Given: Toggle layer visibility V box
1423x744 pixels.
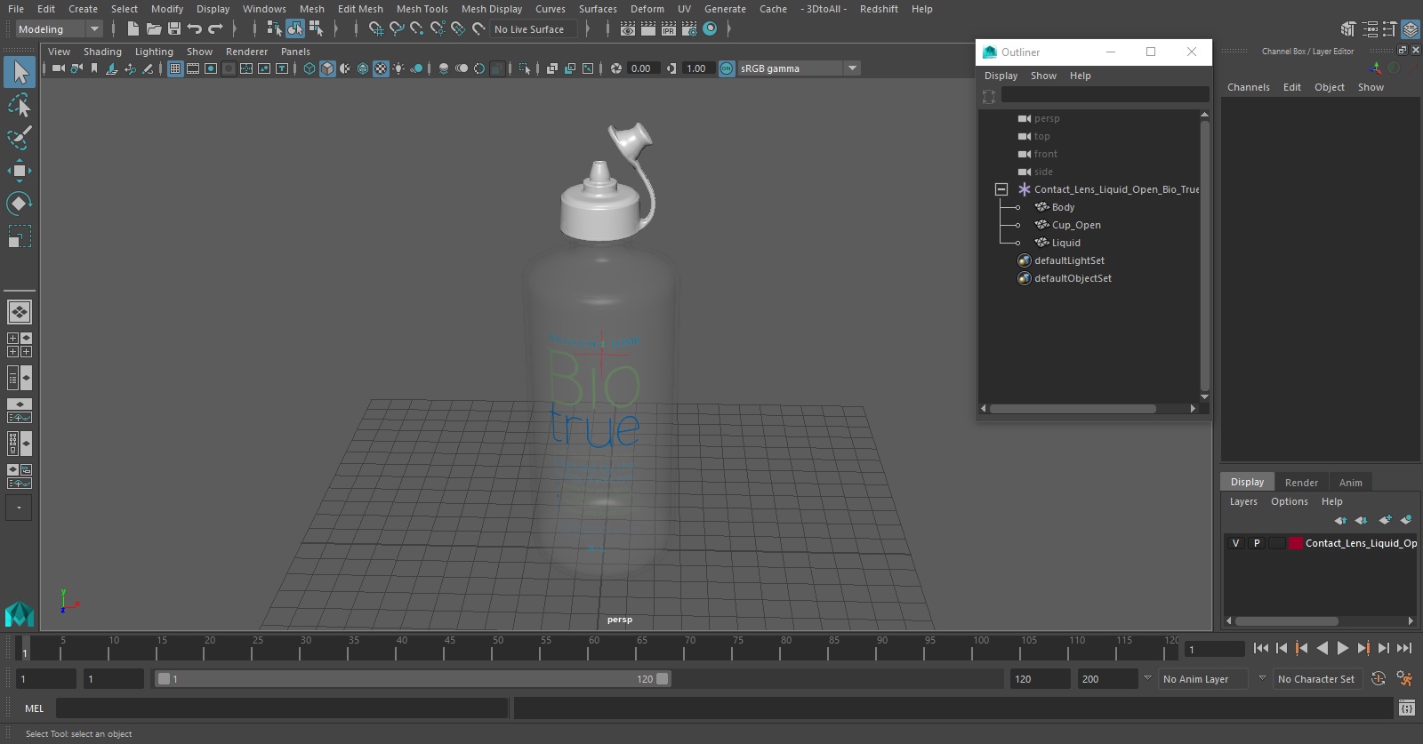Looking at the screenshot, I should [x=1235, y=543].
